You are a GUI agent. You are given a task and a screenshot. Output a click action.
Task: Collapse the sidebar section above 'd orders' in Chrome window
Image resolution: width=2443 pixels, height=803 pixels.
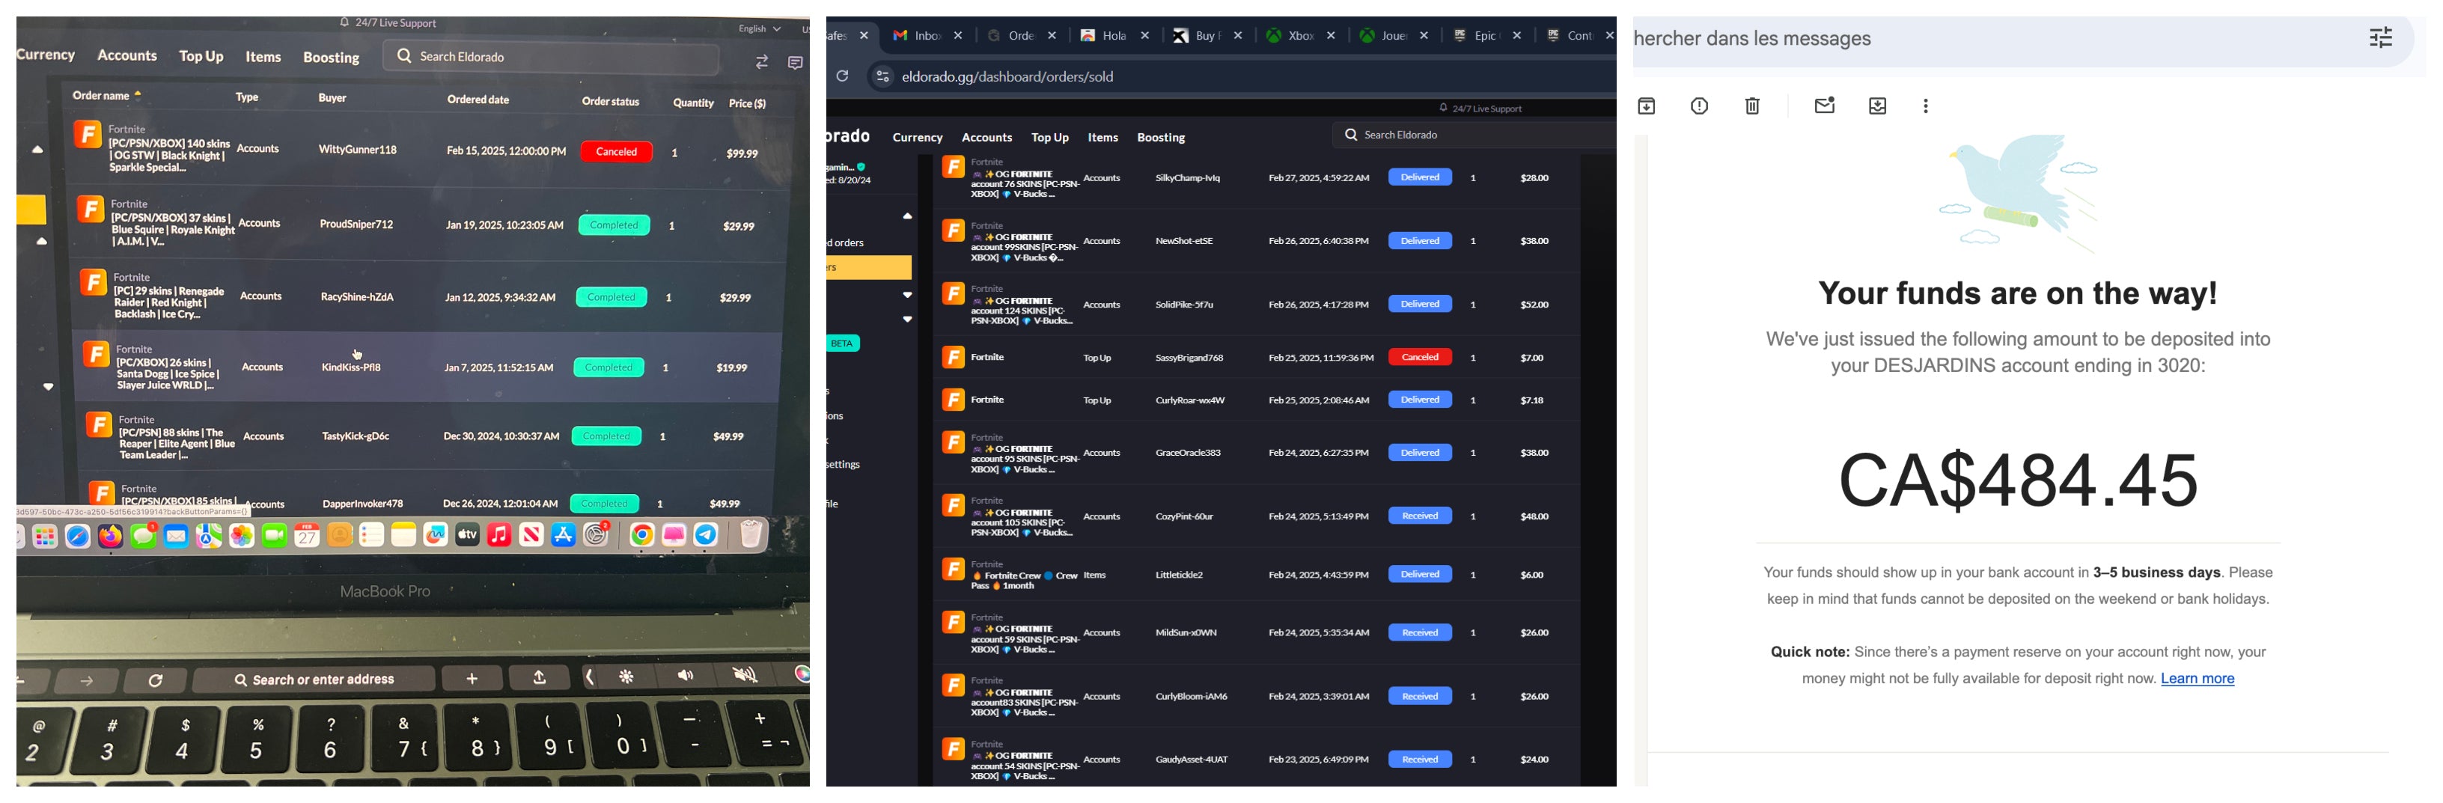pyautogui.click(x=908, y=216)
